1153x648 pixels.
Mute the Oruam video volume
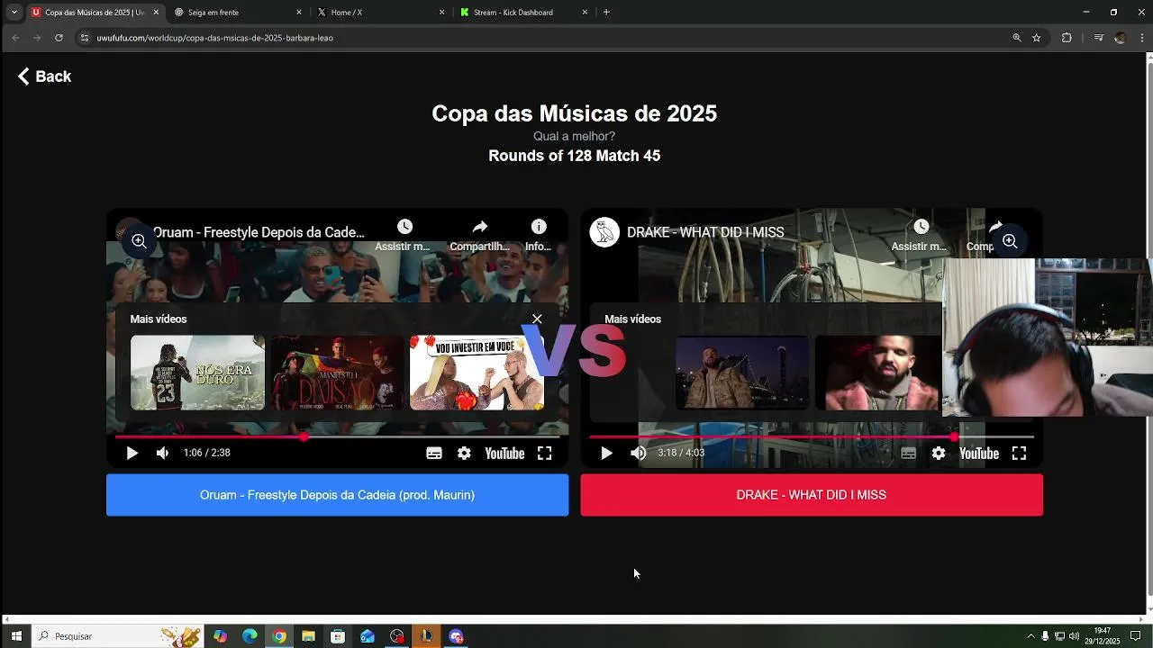pos(162,454)
